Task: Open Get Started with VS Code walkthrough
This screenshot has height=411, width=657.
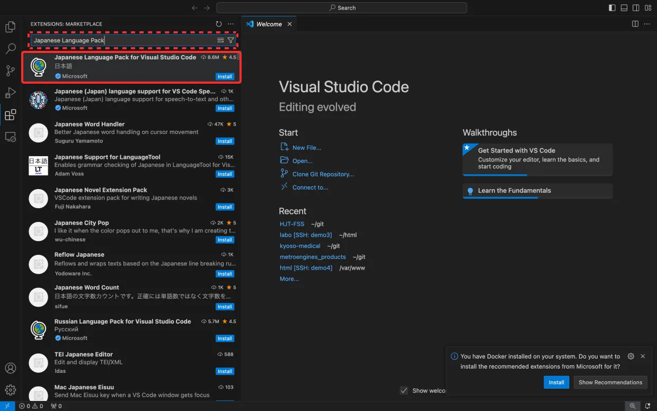Action: coord(537,159)
